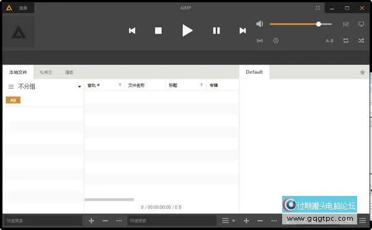
Task: Remove library items with the minus icon
Action: point(105,221)
